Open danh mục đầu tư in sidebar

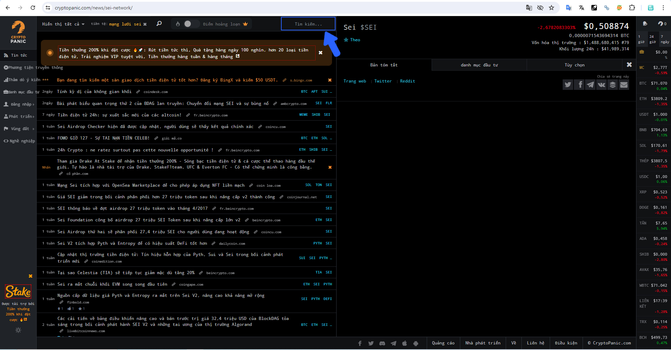pos(21,92)
